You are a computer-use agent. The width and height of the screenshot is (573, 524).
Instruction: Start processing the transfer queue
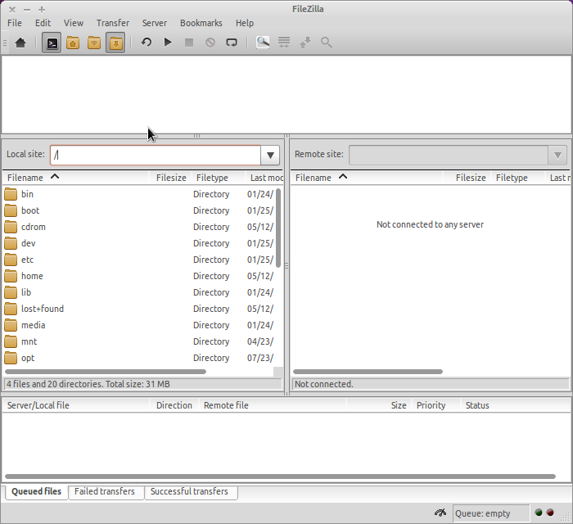click(x=168, y=43)
